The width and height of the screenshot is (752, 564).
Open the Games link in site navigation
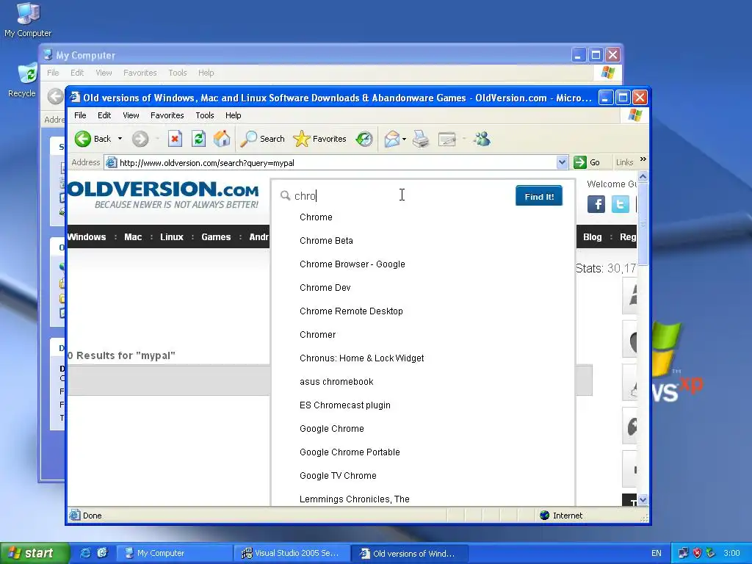tap(216, 237)
